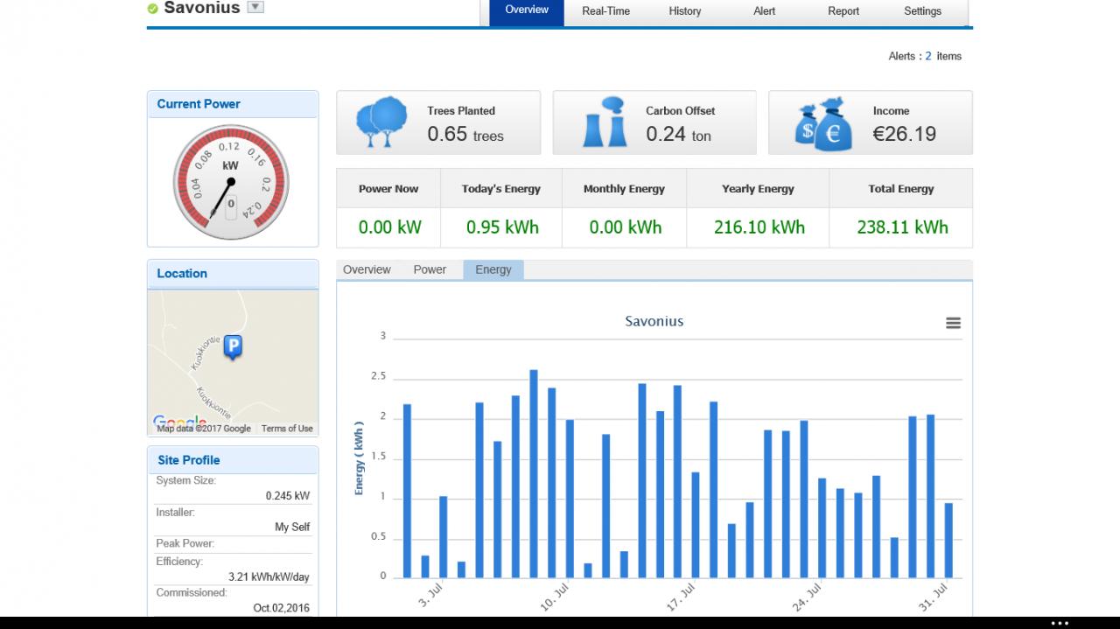Click the 238.11 kWh Total Energy value
This screenshot has height=629, width=1120.
902,227
